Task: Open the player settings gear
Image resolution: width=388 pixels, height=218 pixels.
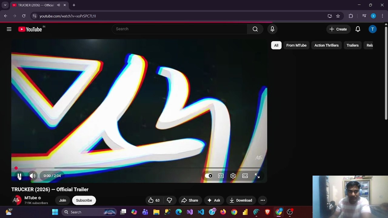Action: pyautogui.click(x=233, y=176)
